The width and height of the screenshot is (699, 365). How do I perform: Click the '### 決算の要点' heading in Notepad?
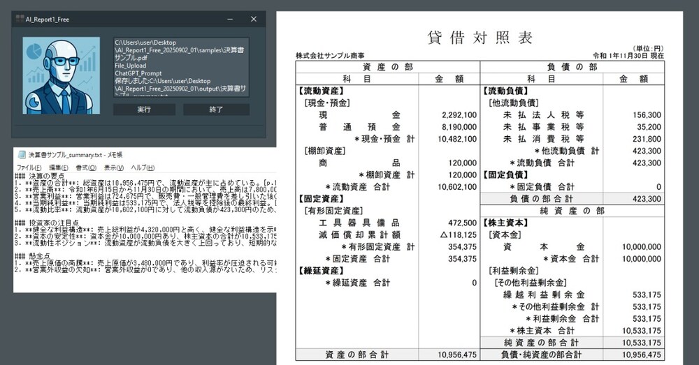coord(40,177)
